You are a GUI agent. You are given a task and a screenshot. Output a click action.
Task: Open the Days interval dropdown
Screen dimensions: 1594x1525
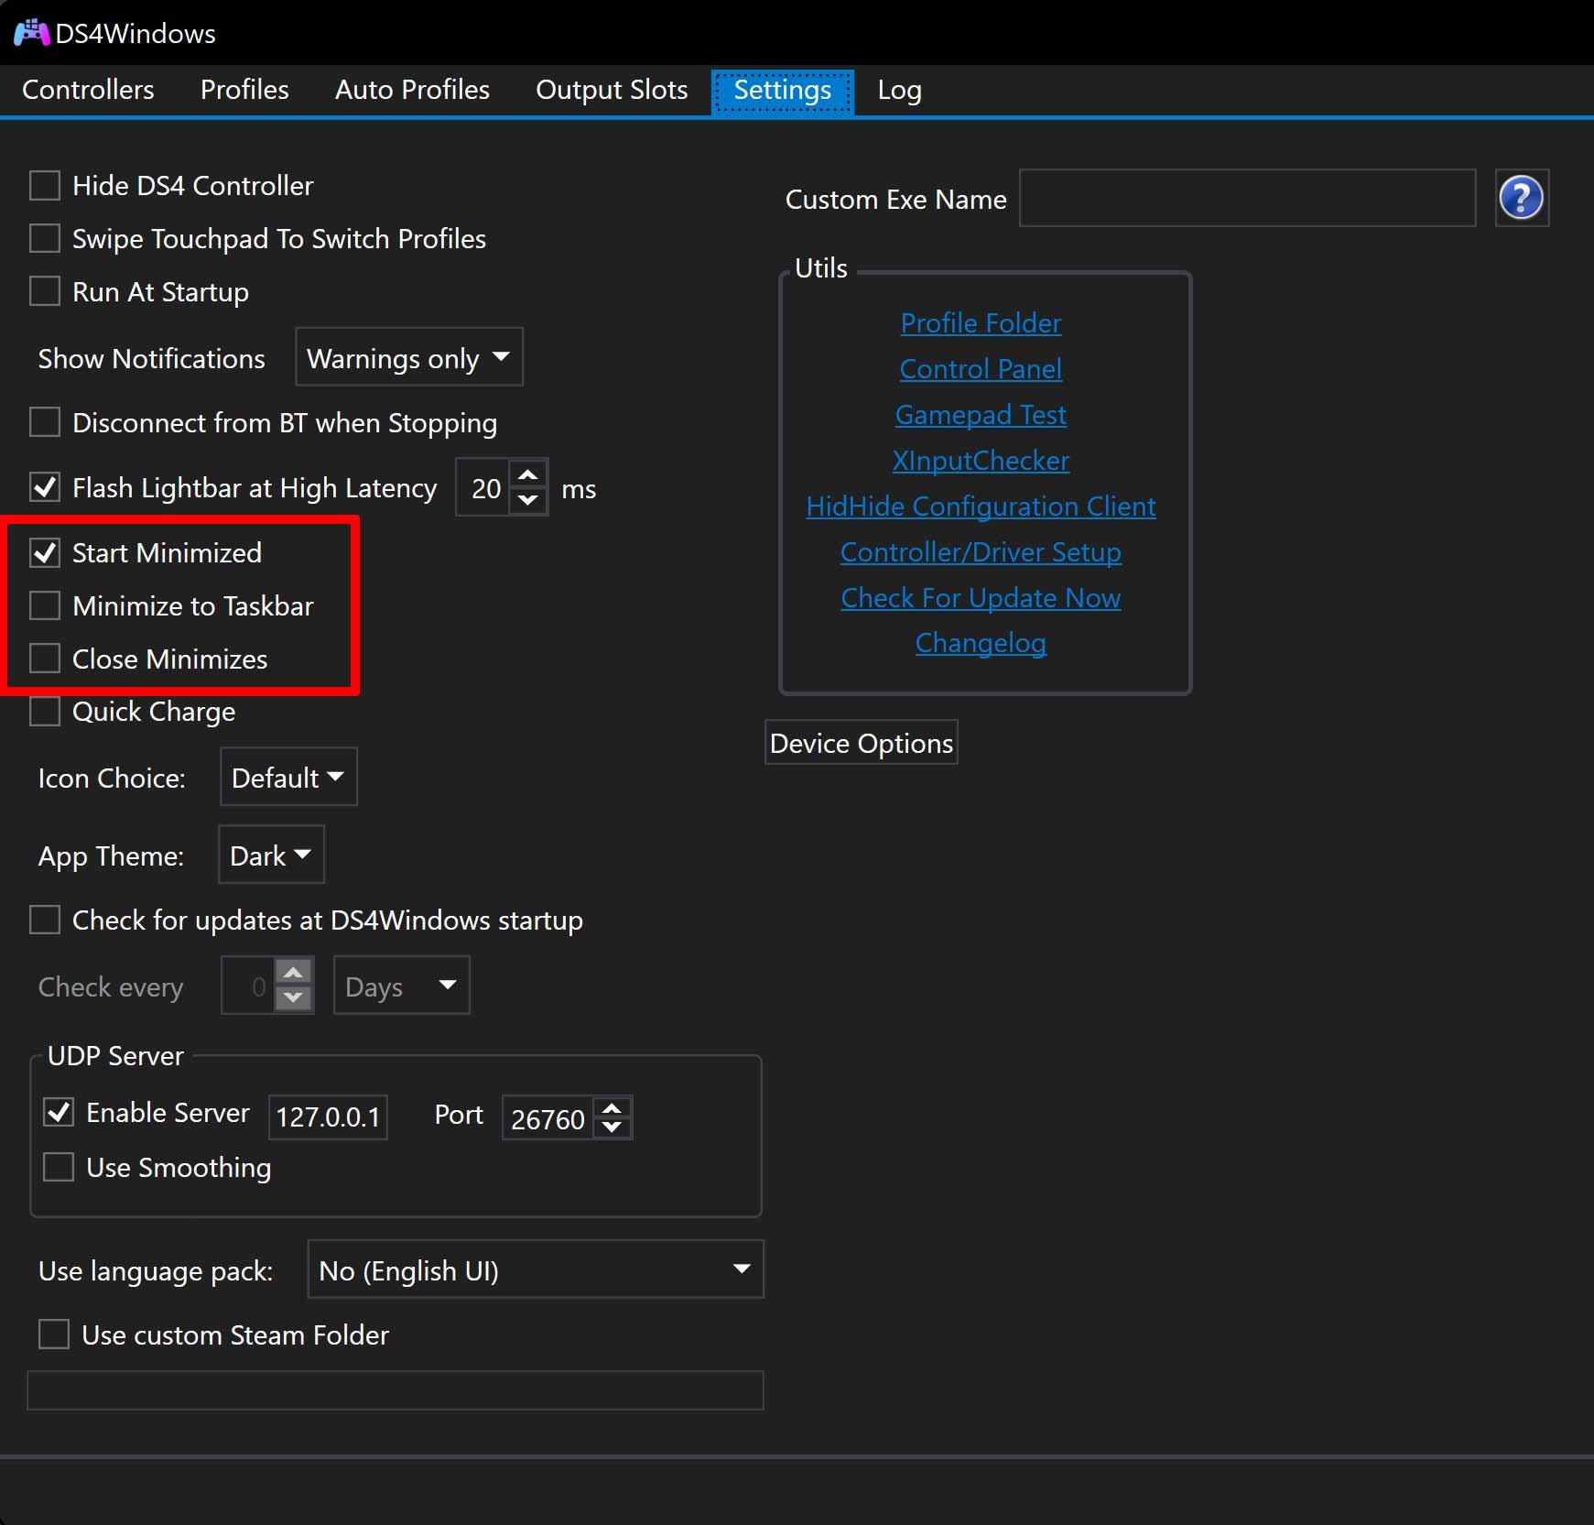[401, 986]
